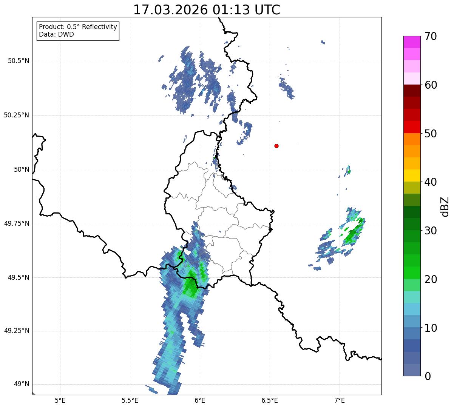
Task: Click the 70 dBZ colorbar label
Action: (x=430, y=36)
